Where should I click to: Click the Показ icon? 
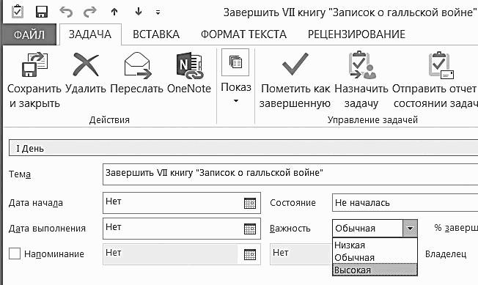click(x=235, y=62)
